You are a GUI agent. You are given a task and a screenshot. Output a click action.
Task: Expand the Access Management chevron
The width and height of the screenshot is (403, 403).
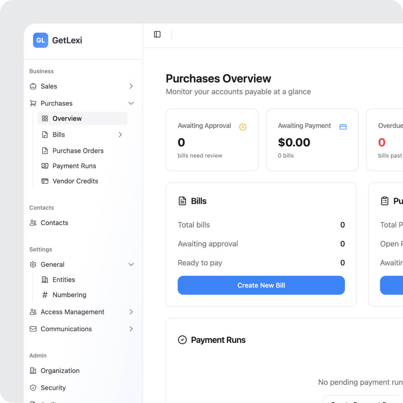click(131, 312)
